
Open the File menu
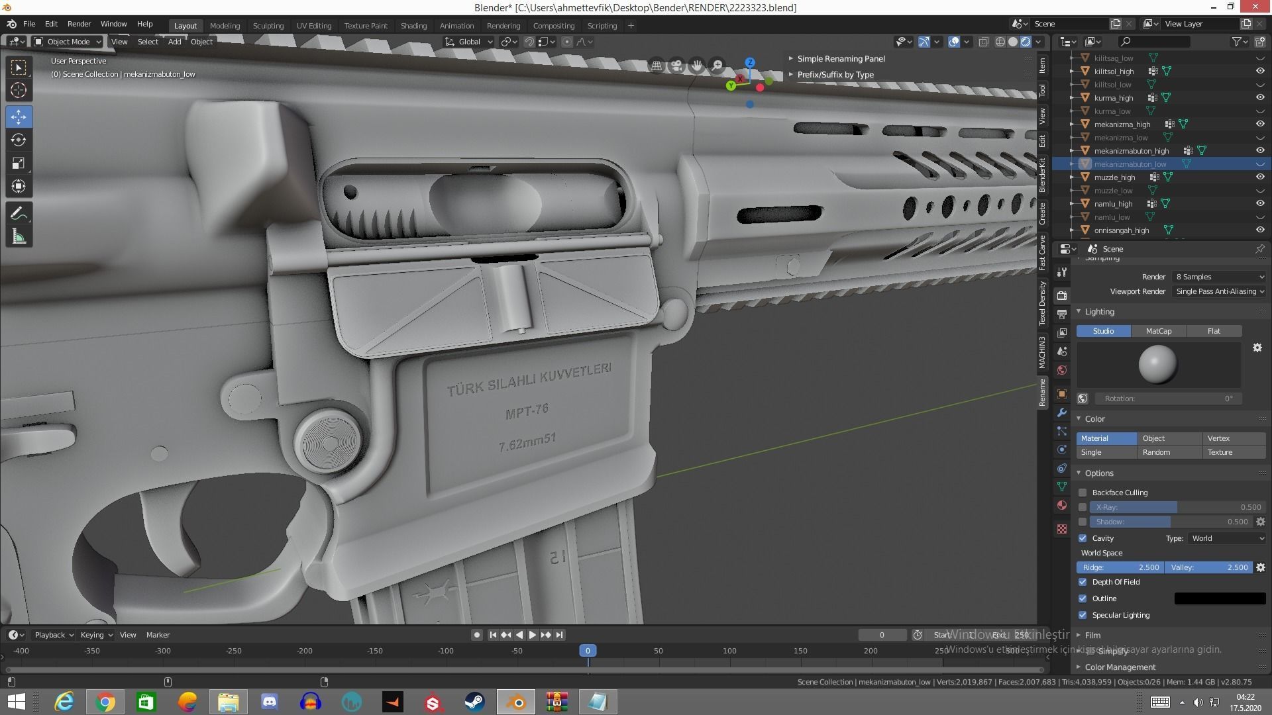tap(29, 24)
